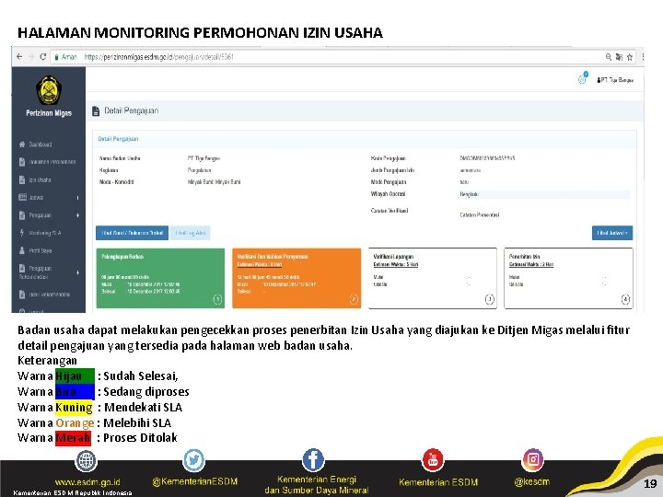Click the document icon above Izin Usaha

[x=22, y=162]
